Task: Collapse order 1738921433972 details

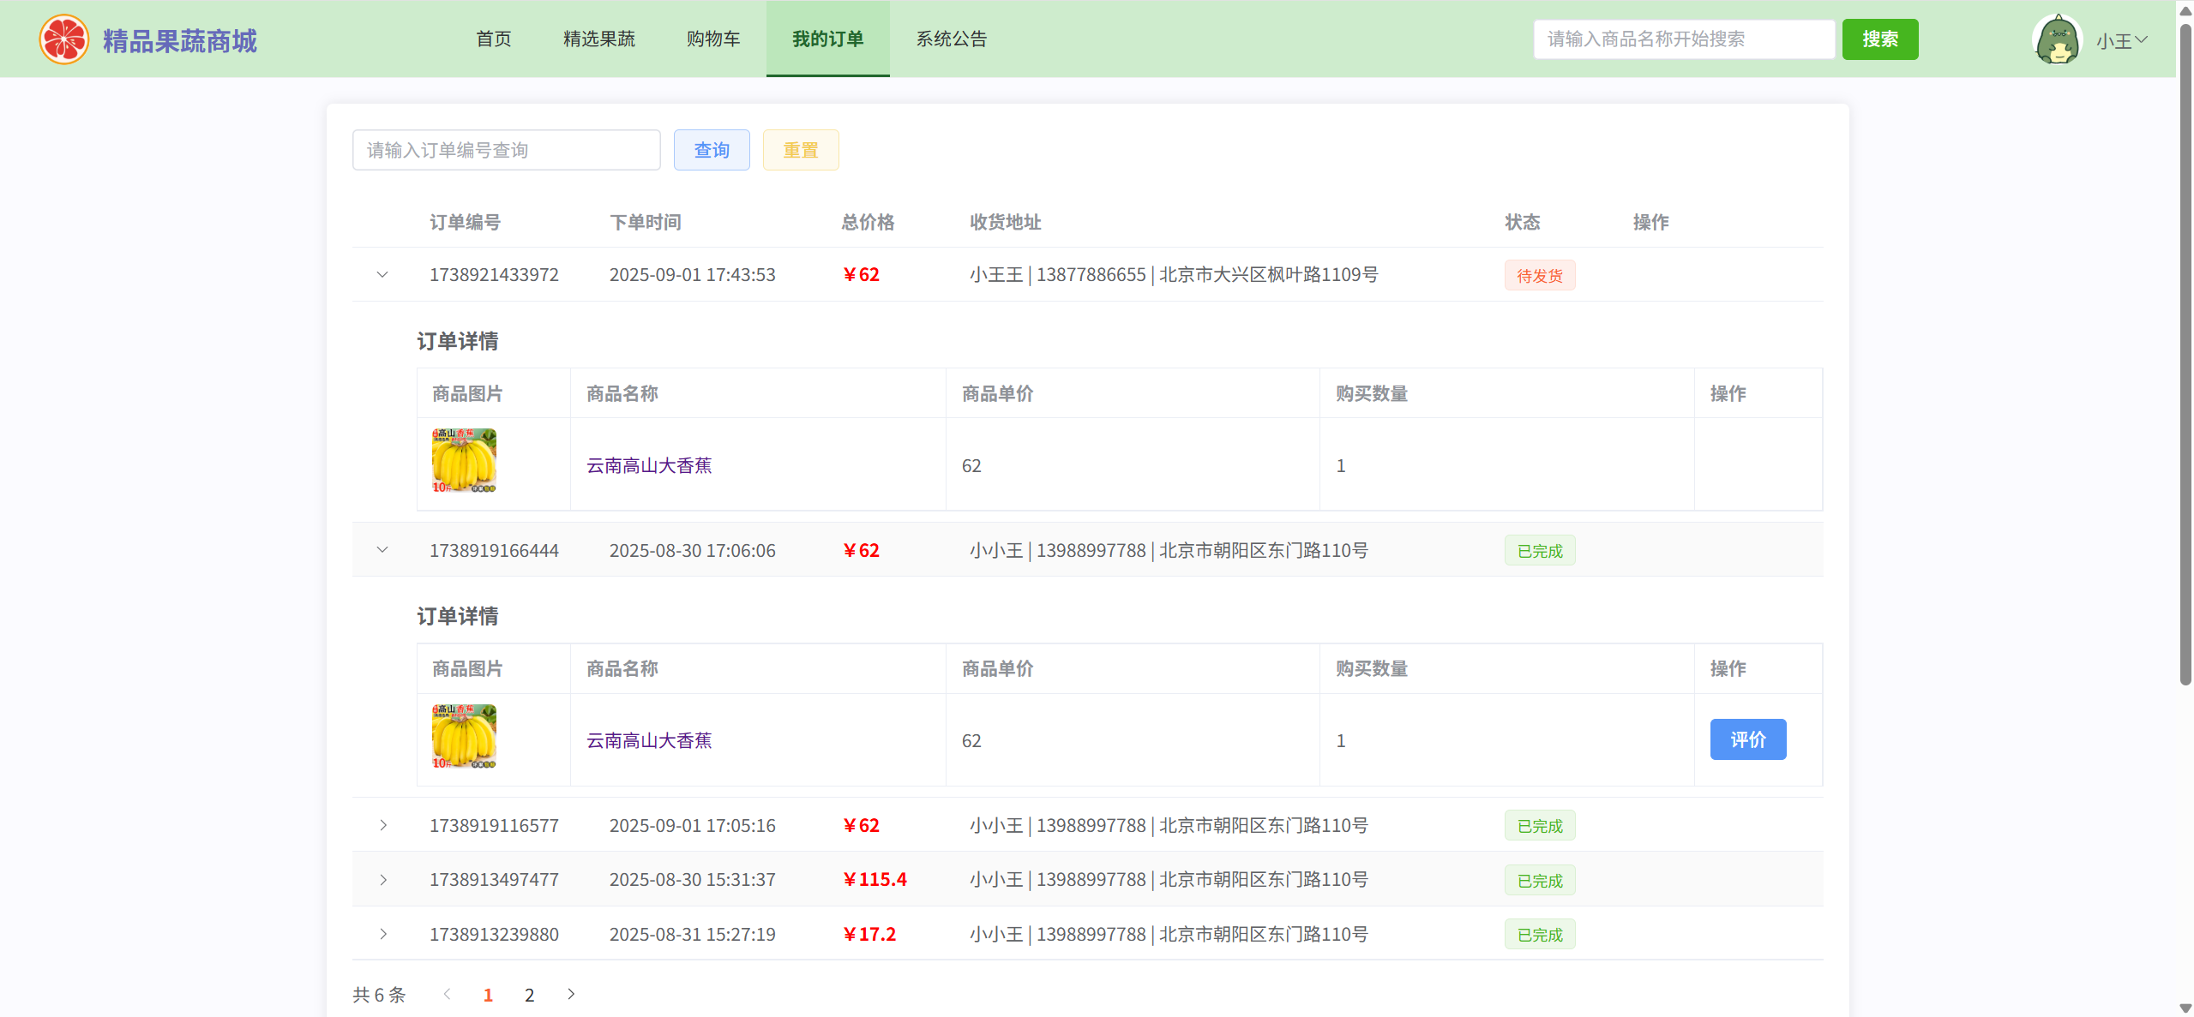Action: click(382, 275)
